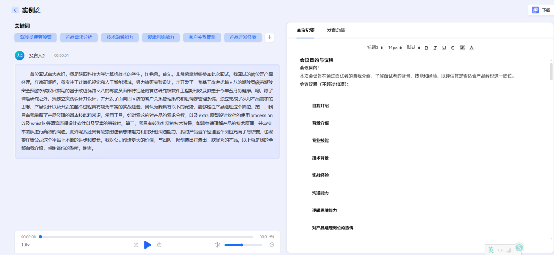Play the audio recording
The width and height of the screenshot is (554, 255).
pyautogui.click(x=147, y=245)
